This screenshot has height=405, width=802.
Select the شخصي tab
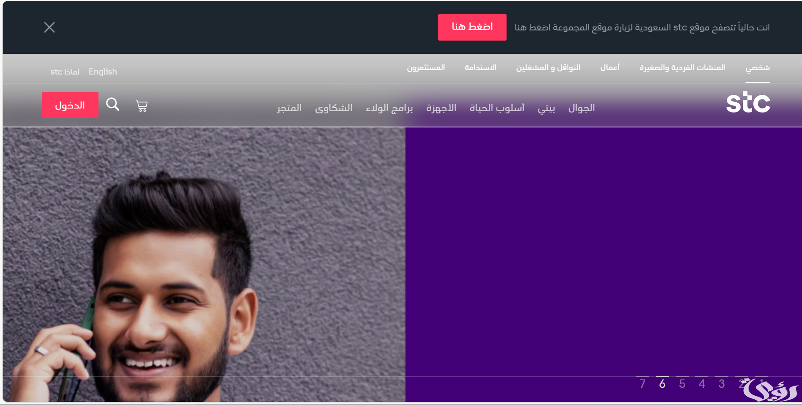coord(757,67)
